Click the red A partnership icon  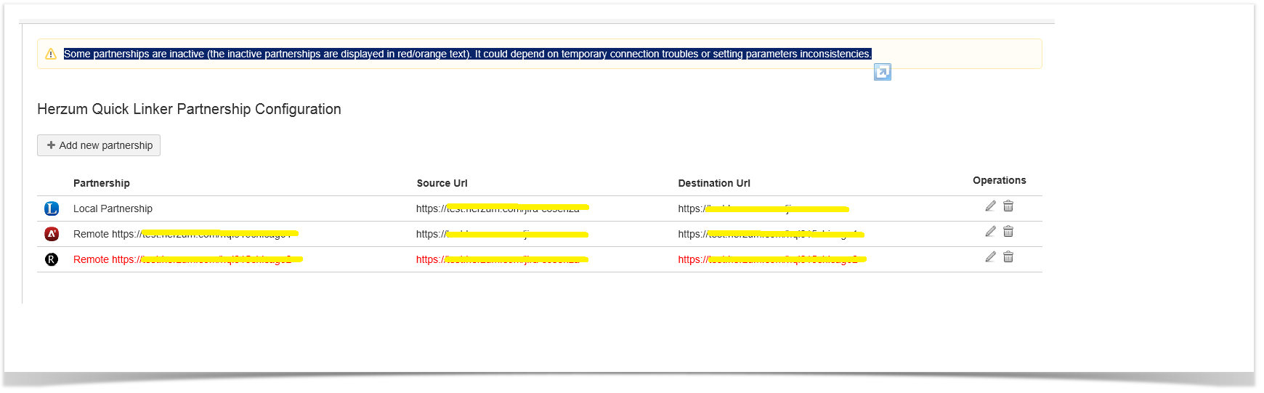click(x=52, y=234)
